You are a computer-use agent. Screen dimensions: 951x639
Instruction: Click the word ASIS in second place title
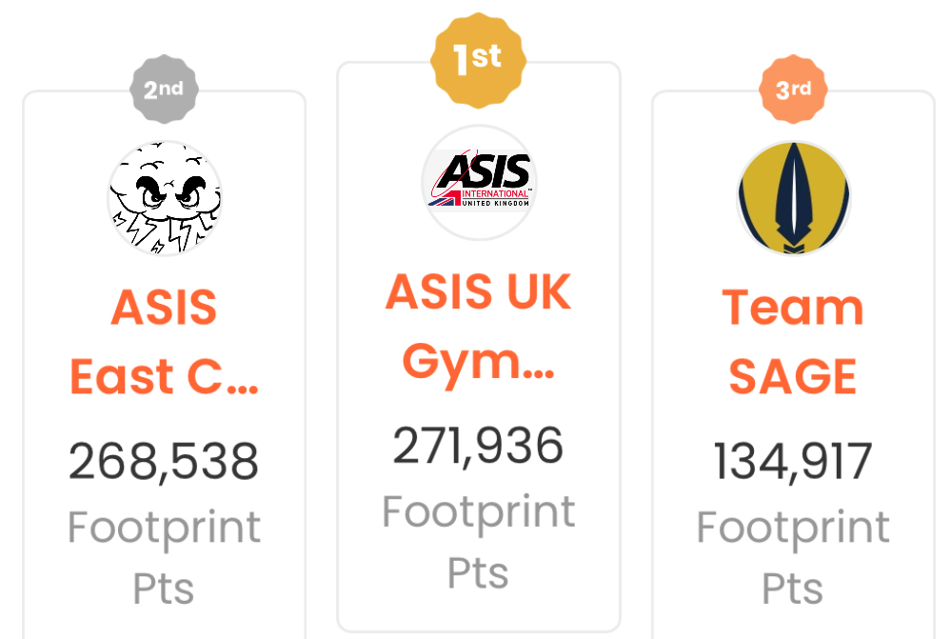(x=165, y=307)
